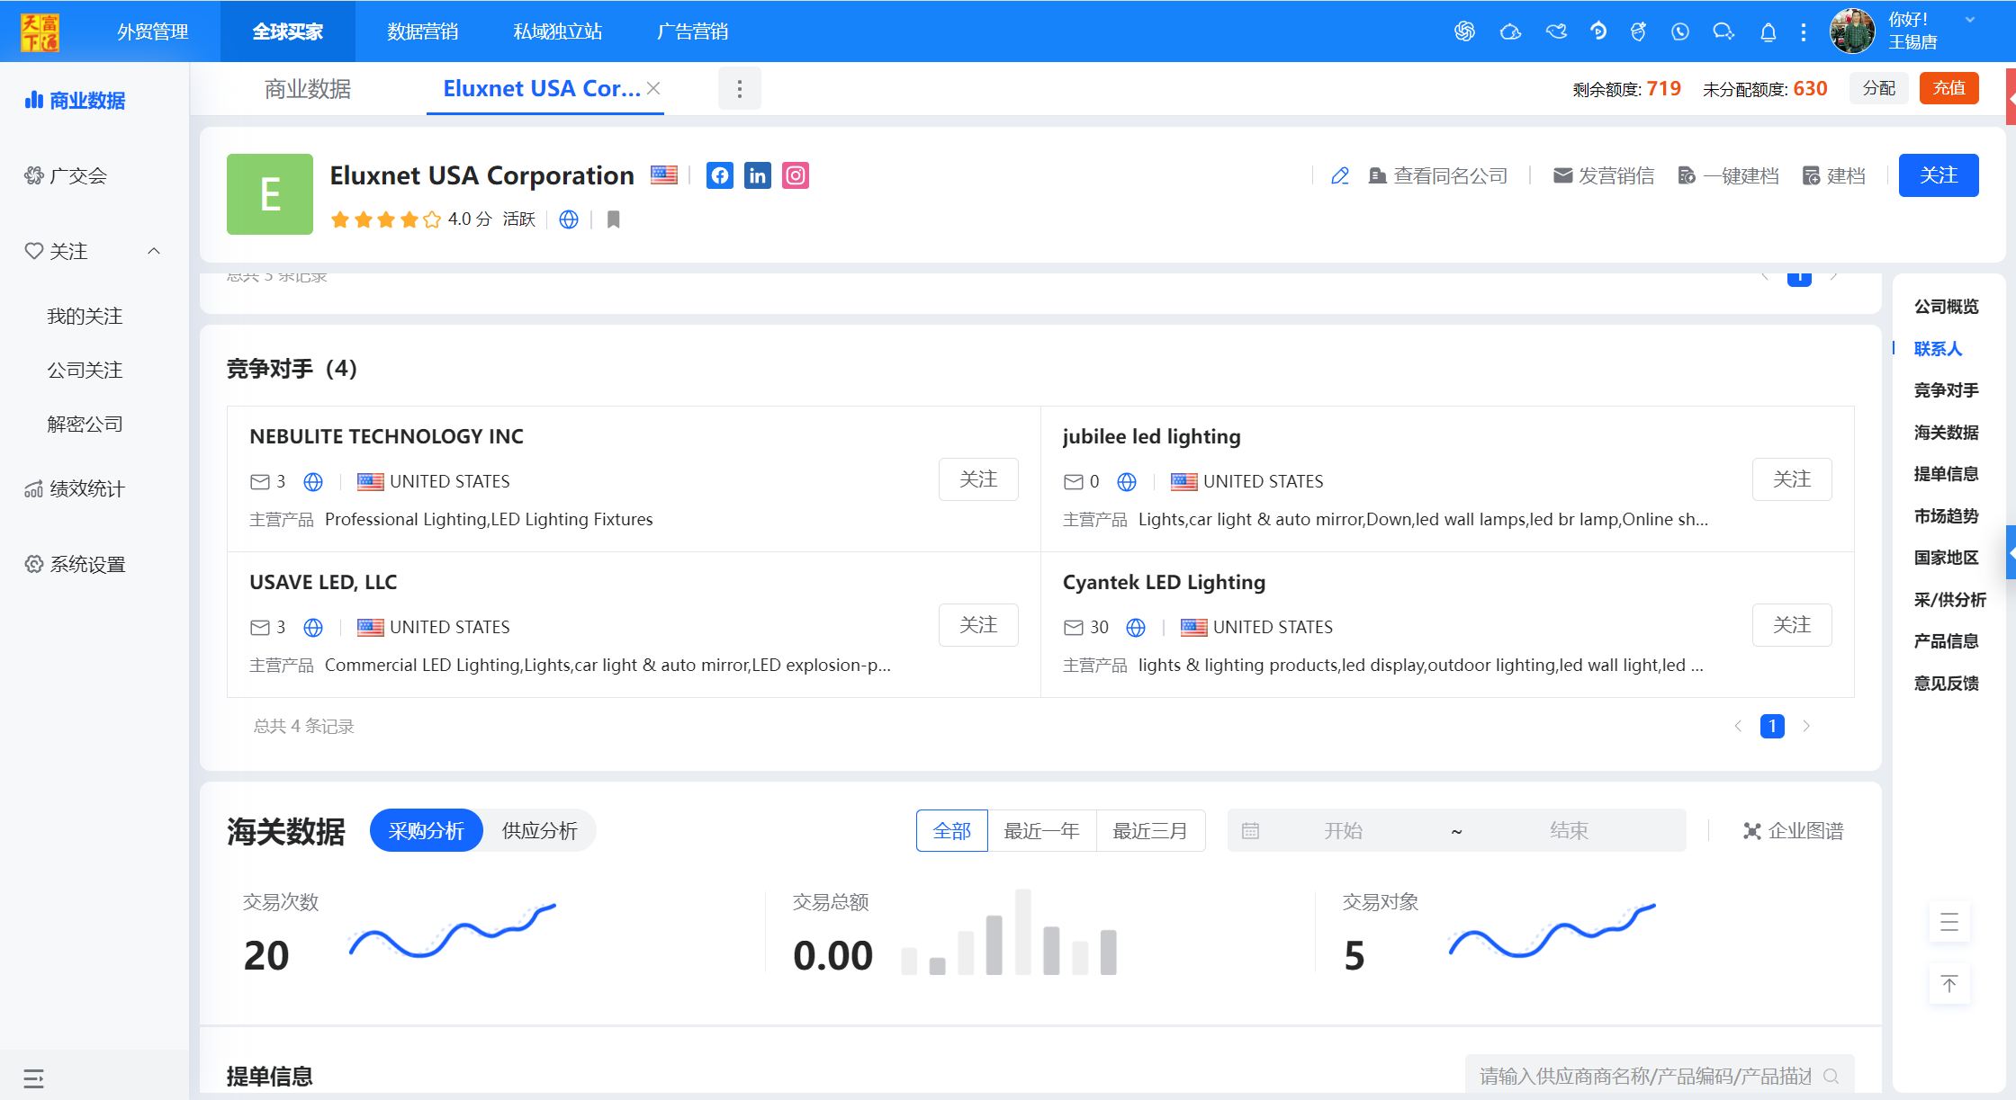The height and width of the screenshot is (1100, 2016).
Task: Click the calendar icon in date range picker
Action: coord(1251,831)
